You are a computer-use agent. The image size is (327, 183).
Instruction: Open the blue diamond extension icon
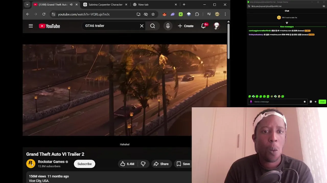pyautogui.click(x=189, y=14)
